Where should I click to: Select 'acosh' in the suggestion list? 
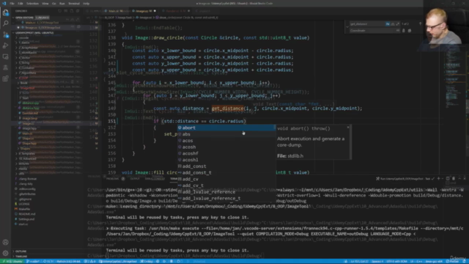(x=226, y=147)
